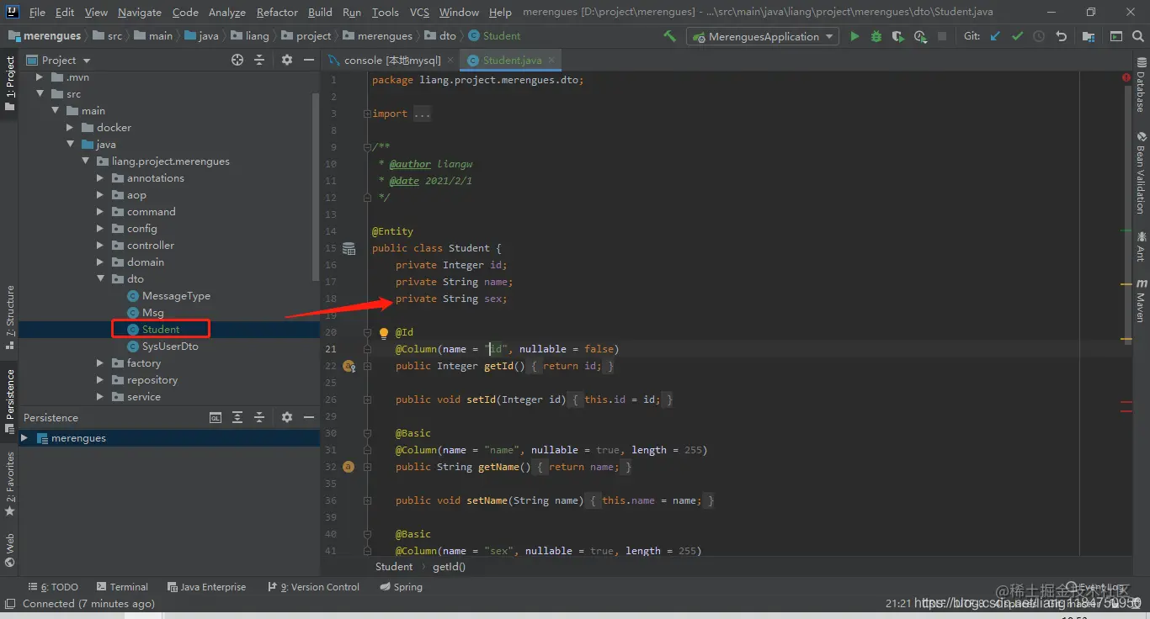The height and width of the screenshot is (619, 1150).
Task: Click the red error indicator atop editor scrollbar
Action: (1126, 77)
